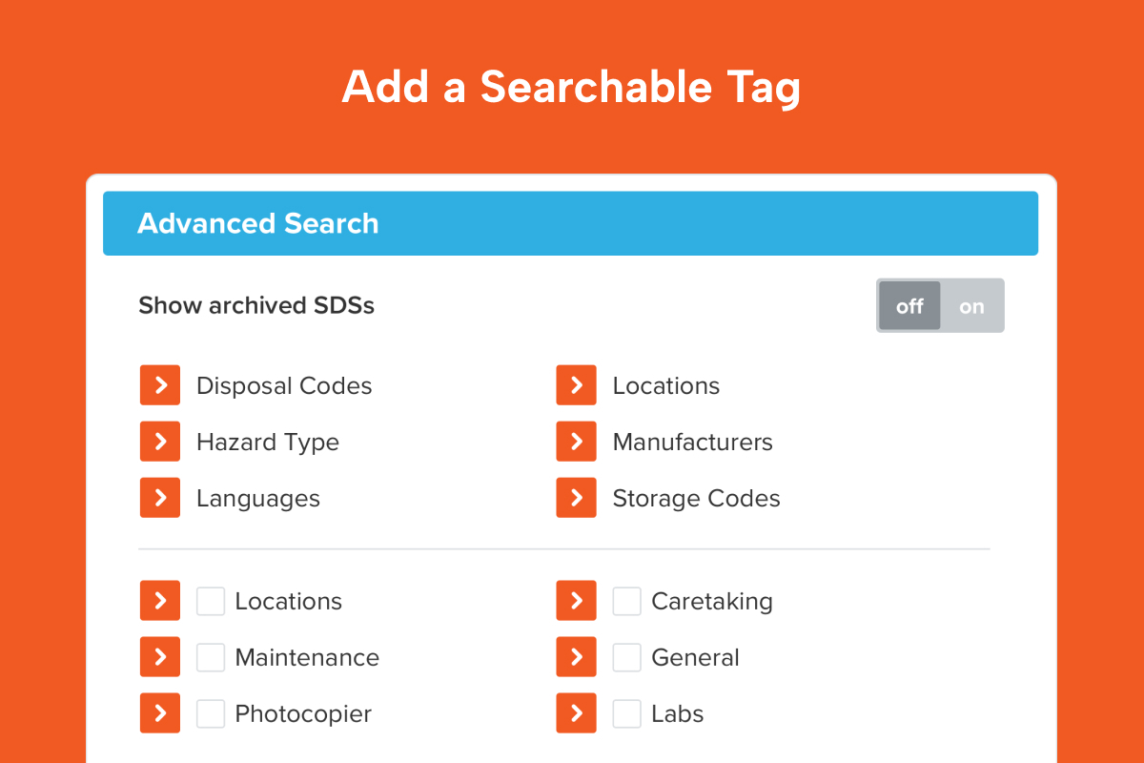Expand the Disposal Codes chevron icon
This screenshot has height=763, width=1144.
pos(160,385)
